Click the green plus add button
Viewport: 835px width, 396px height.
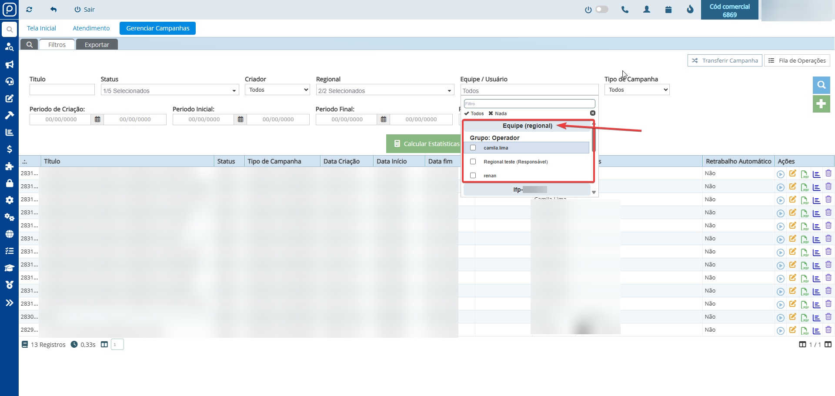[821, 104]
